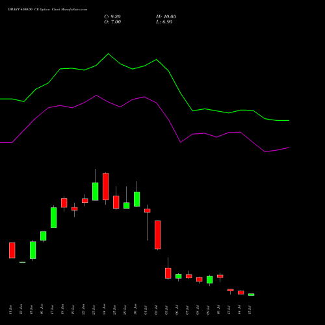
Task: Click the tall red candlestick for 02 Jul
Action: tap(158, 235)
